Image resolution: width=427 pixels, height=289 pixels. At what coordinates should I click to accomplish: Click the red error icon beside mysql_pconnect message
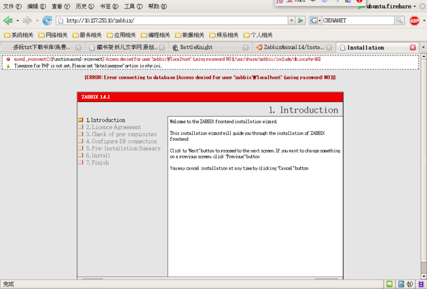(x=8, y=59)
